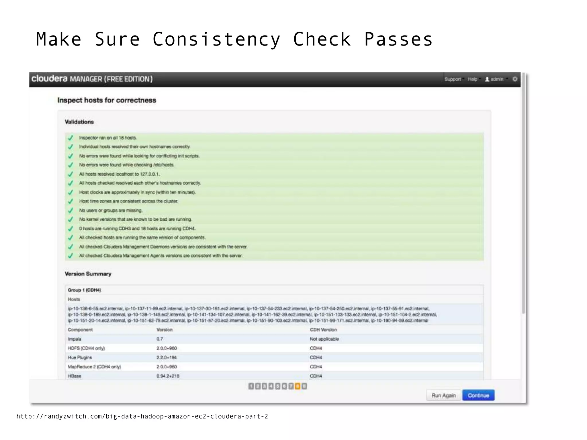Image resolution: width=587 pixels, height=440 pixels.
Task: Click Run Again button
Action: pyautogui.click(x=443, y=395)
